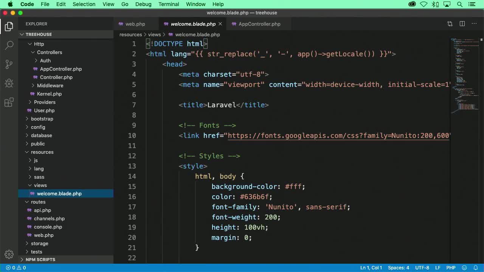
Task: Open the Extensions icon in Activity Bar
Action: (9, 102)
